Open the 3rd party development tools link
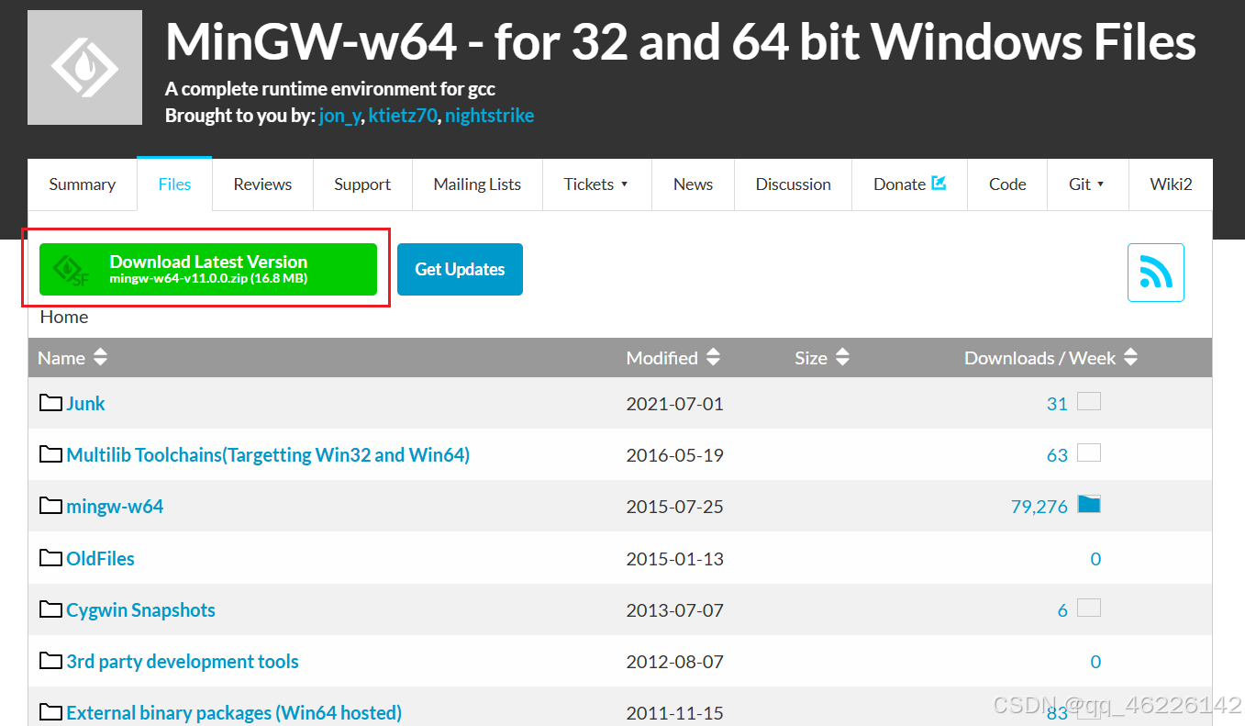1245x726 pixels. click(183, 661)
